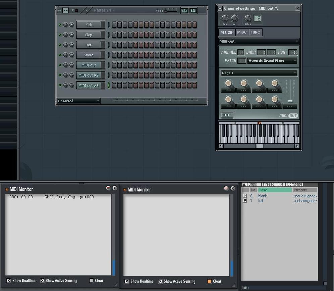This screenshot has height=291, width=334.
Task: Toggle the MIDI out #3 channel selector light
Action: tap(109, 85)
